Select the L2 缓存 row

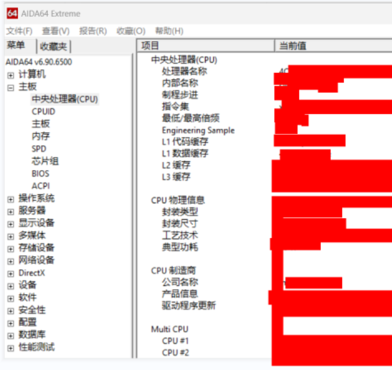click(176, 165)
